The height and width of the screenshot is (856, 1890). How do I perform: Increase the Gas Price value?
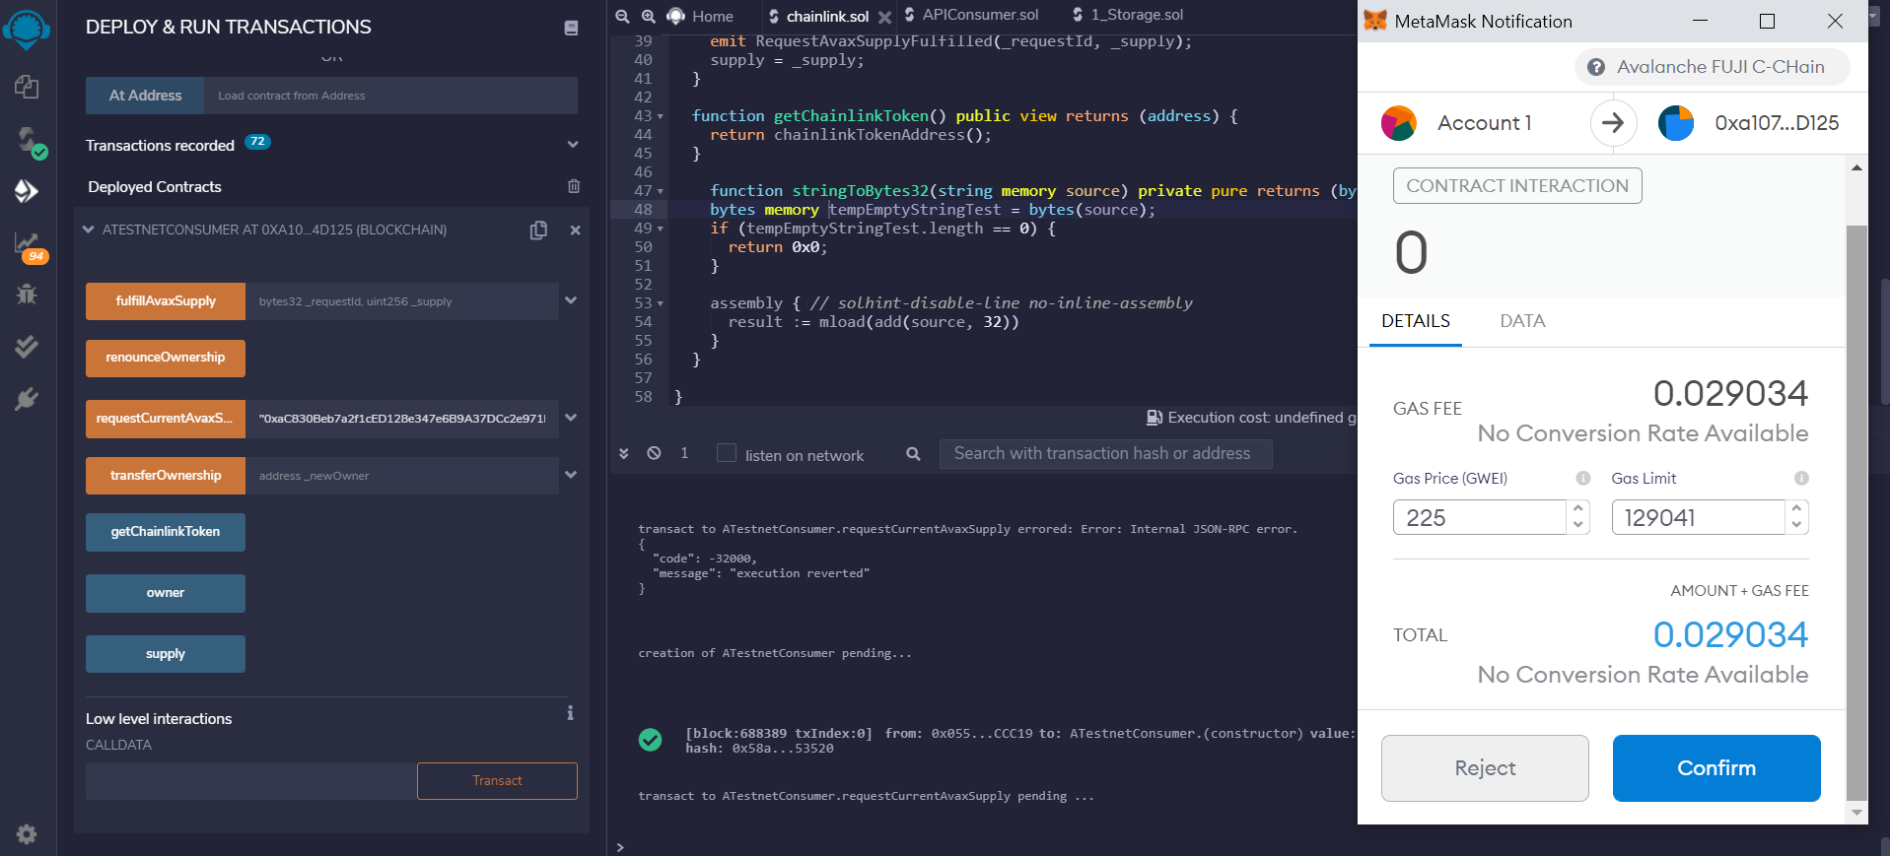1578,509
